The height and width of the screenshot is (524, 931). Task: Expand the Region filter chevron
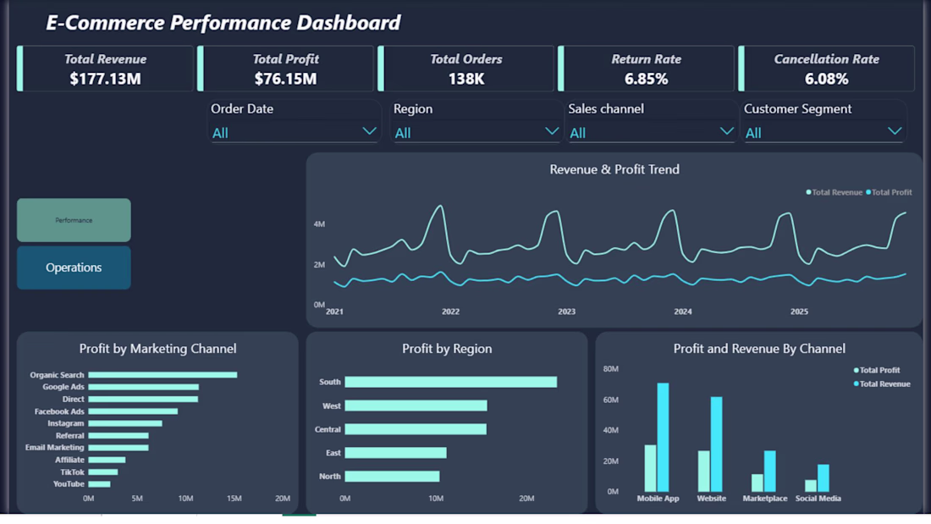[552, 131]
